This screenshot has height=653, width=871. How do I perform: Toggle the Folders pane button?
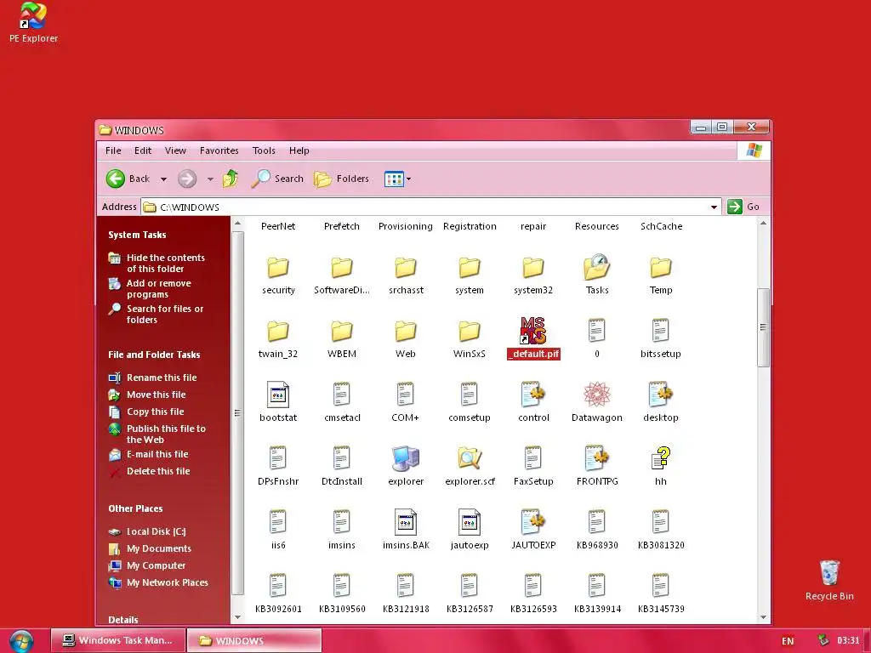coord(342,179)
